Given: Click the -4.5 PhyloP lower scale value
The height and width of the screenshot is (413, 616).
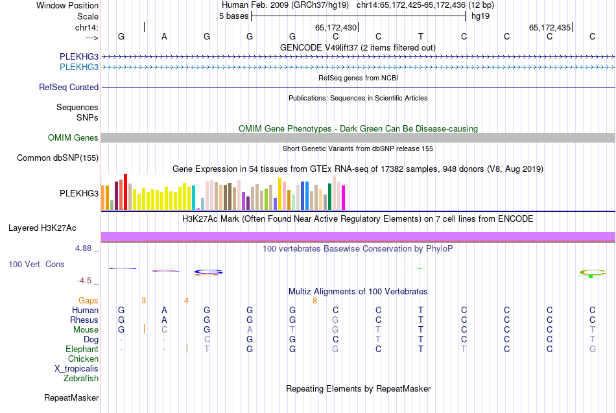Looking at the screenshot, I should point(84,281).
